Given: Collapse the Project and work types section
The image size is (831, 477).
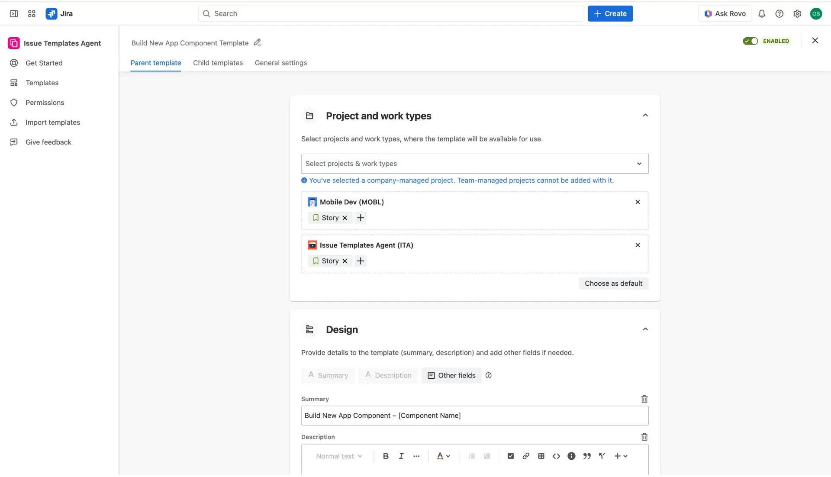Looking at the screenshot, I should (x=645, y=115).
